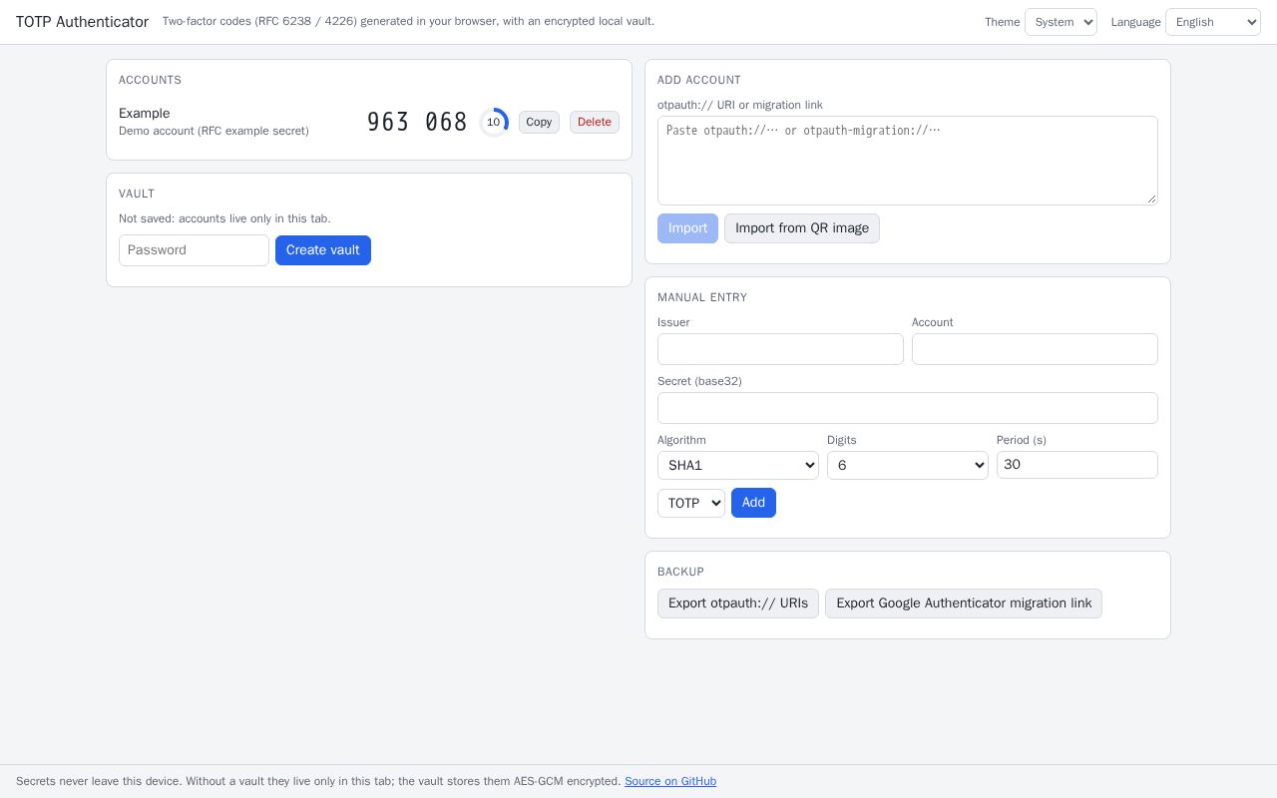
Task: Click the 963 068 one-time code
Action: 417,122
